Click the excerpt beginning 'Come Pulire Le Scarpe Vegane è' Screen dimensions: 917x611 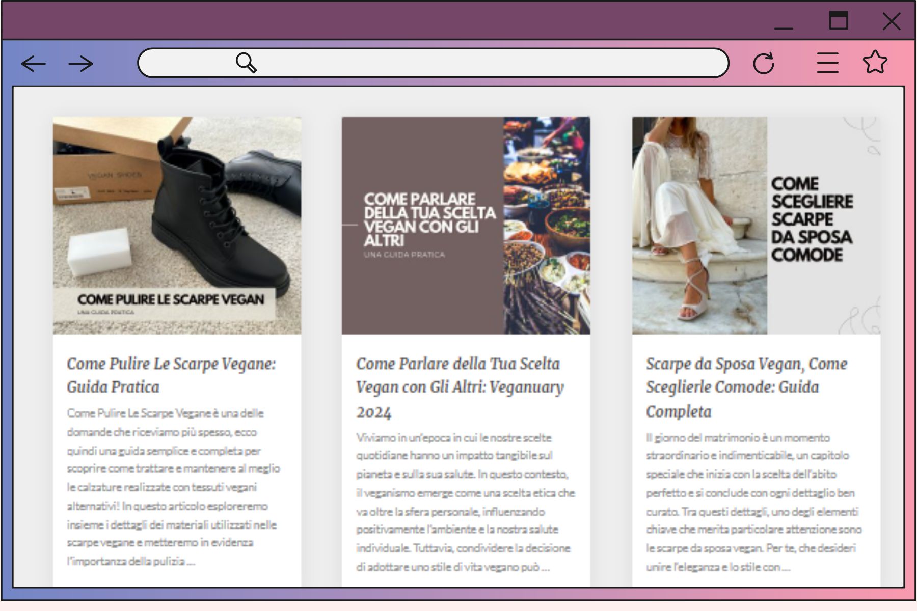tap(173, 487)
